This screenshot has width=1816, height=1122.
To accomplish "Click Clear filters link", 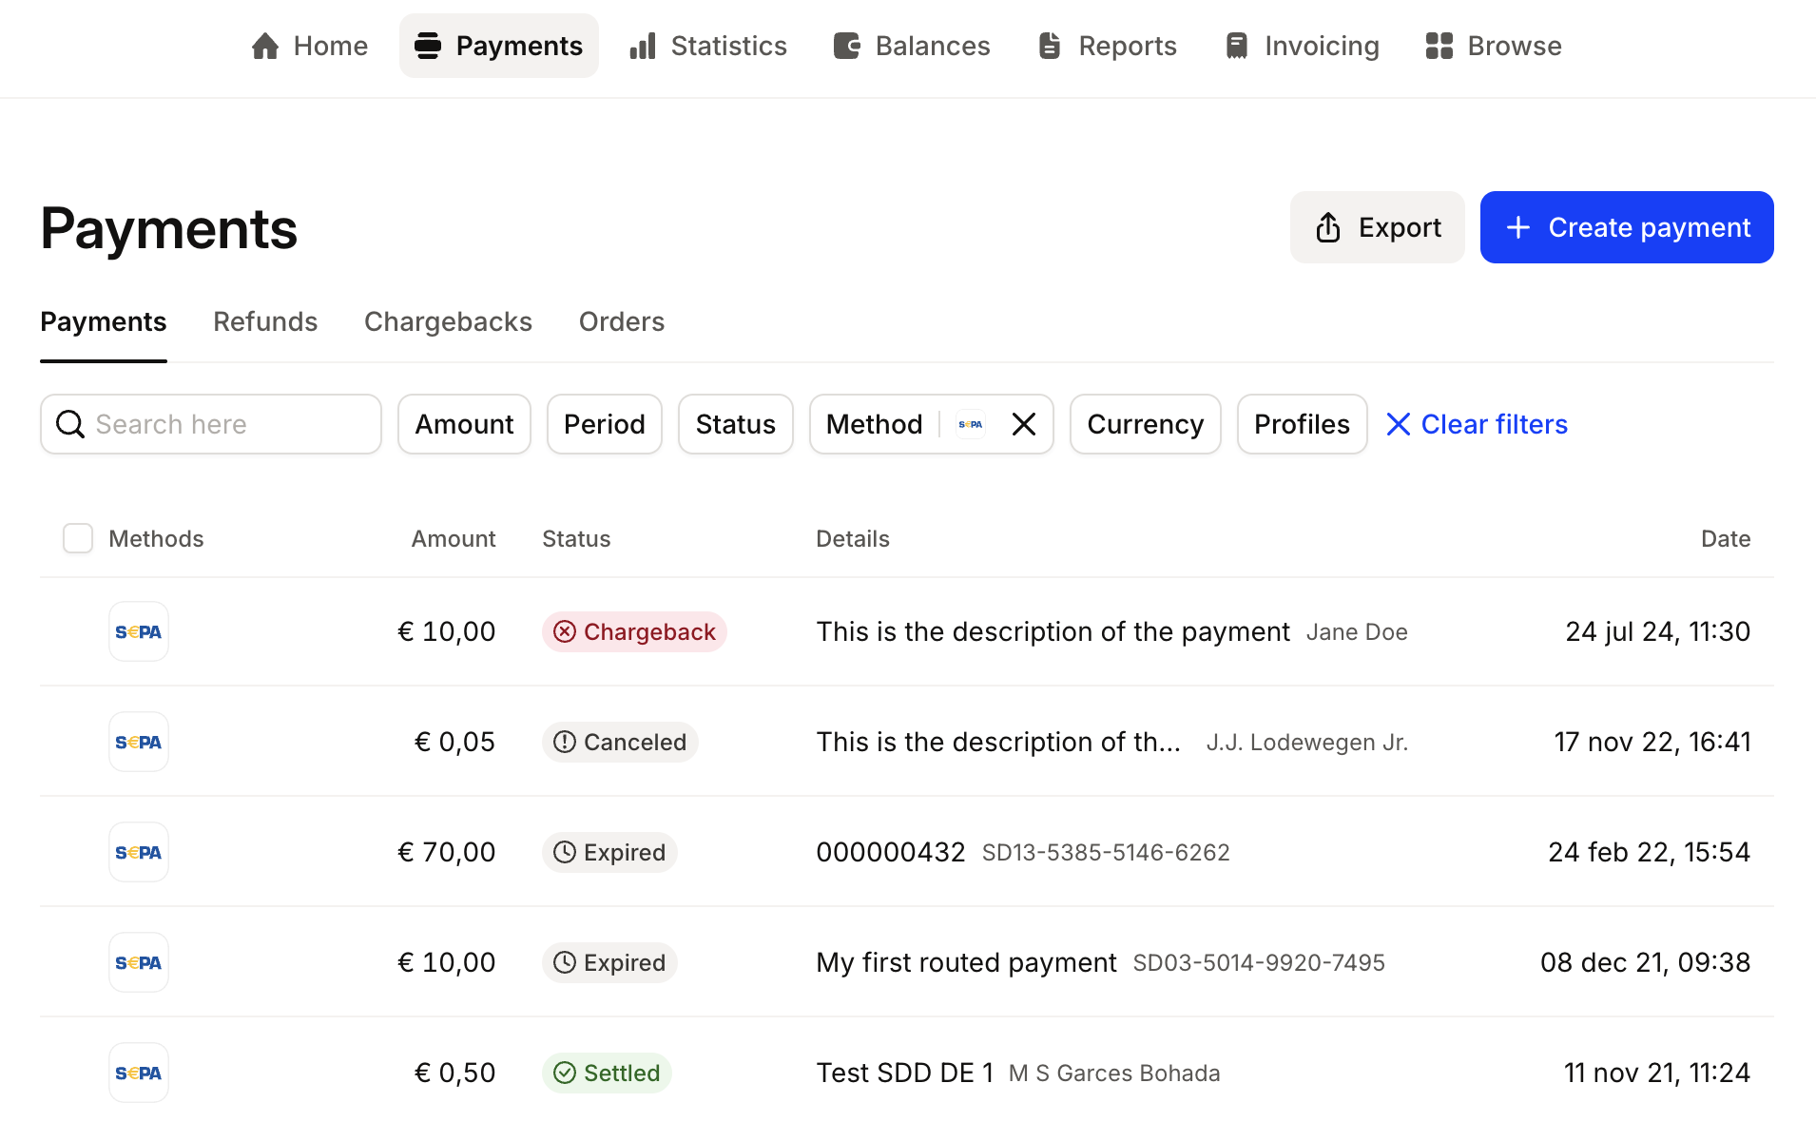I will click(x=1477, y=424).
